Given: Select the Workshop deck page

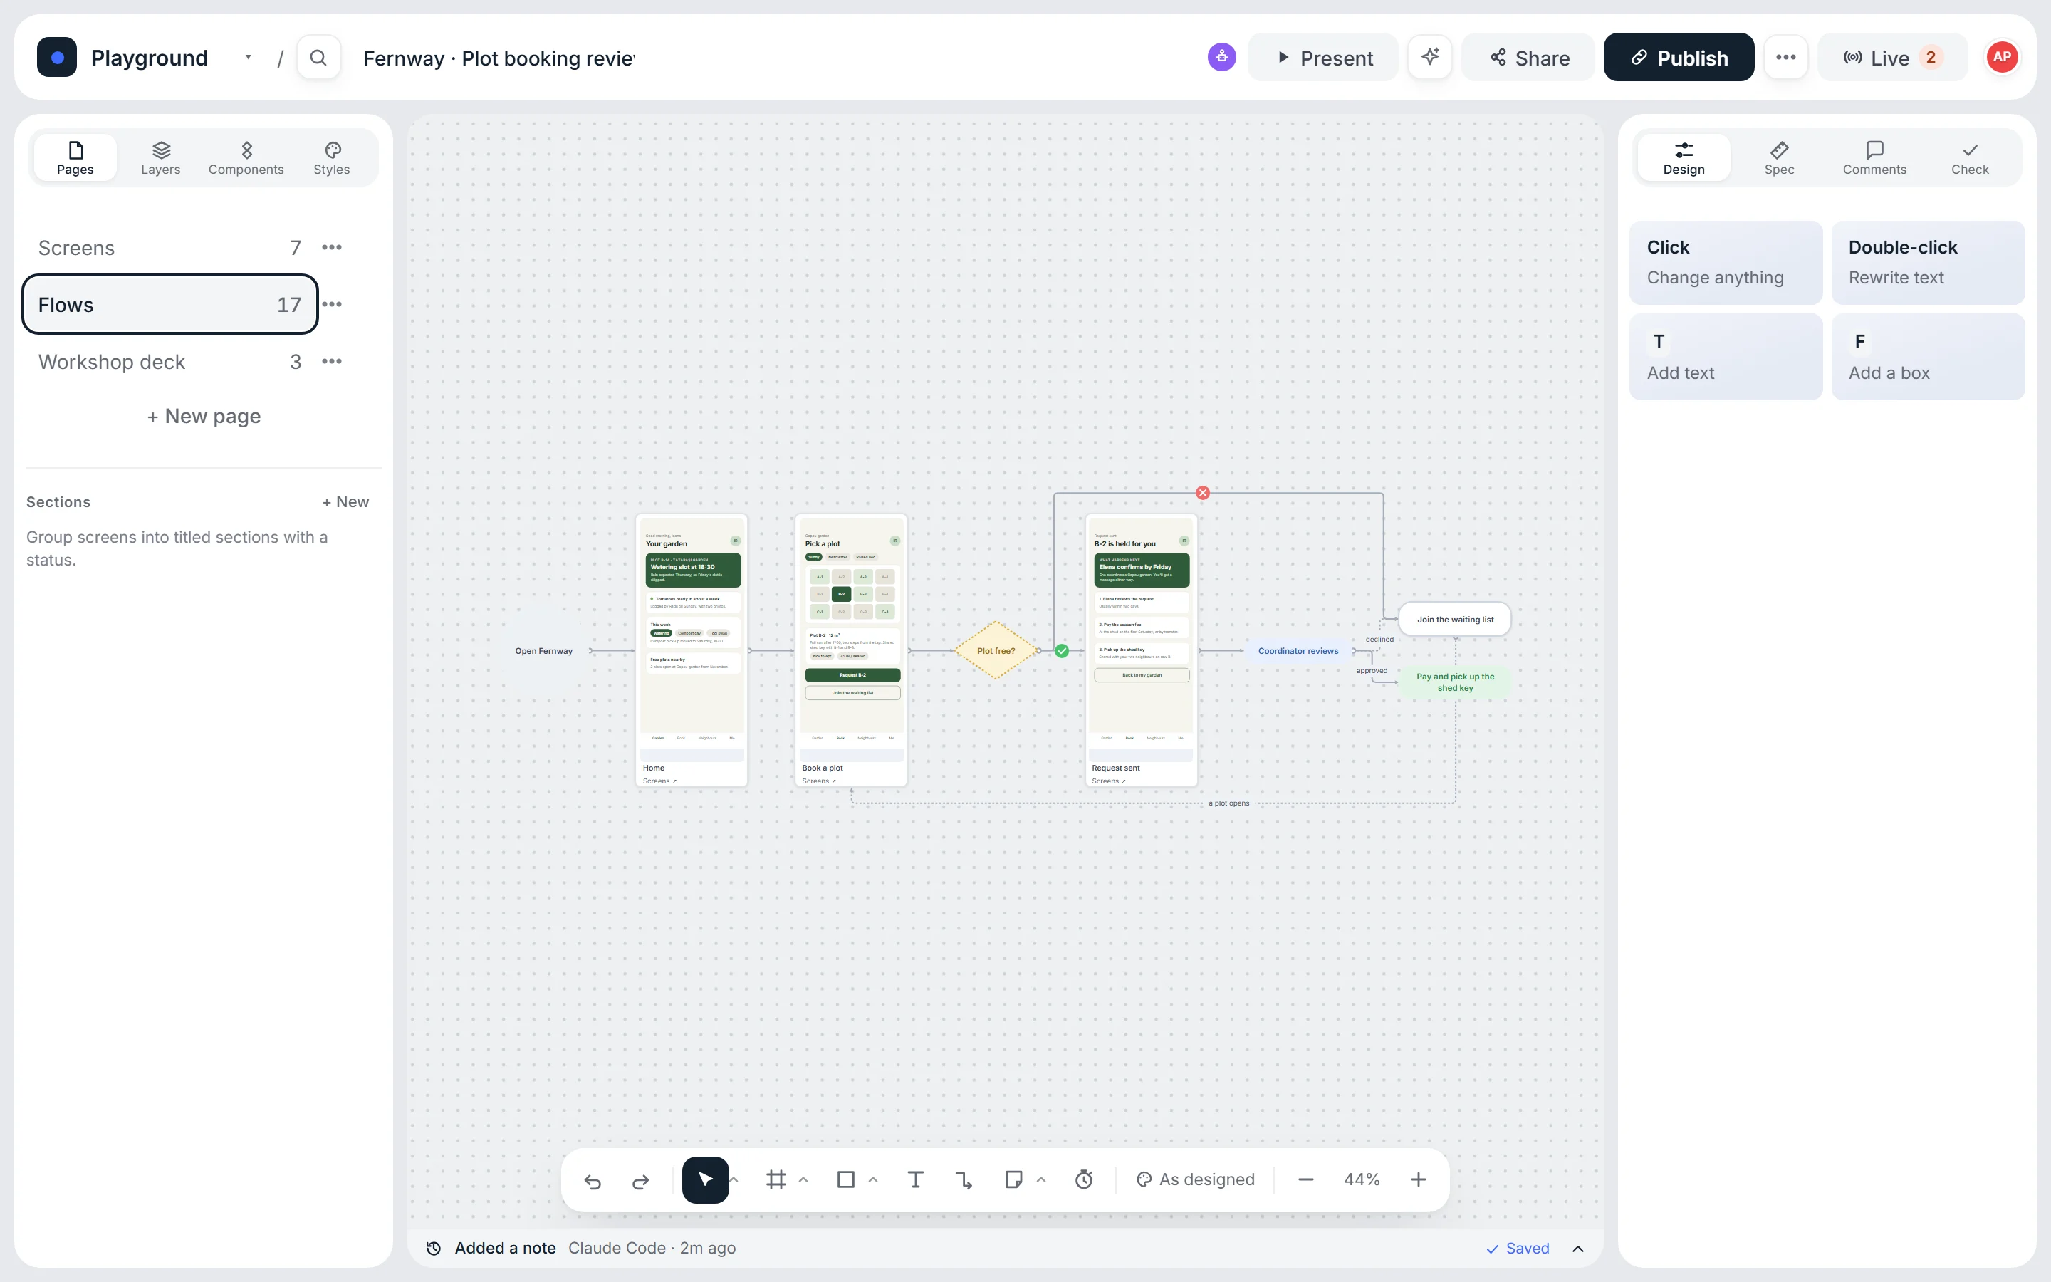Looking at the screenshot, I should point(169,361).
